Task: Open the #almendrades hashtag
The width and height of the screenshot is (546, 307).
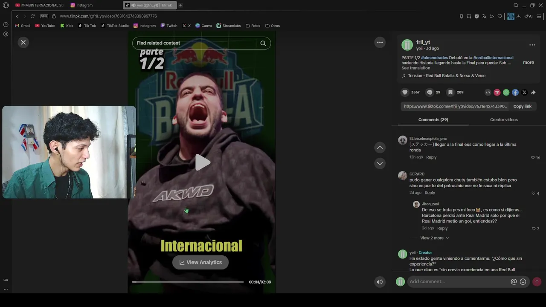Action: click(434, 58)
